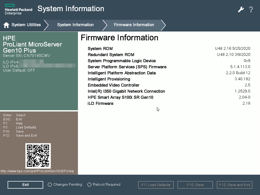260x195 pixels.
Task: Click the F10: Save hint
Action: pos(13,132)
